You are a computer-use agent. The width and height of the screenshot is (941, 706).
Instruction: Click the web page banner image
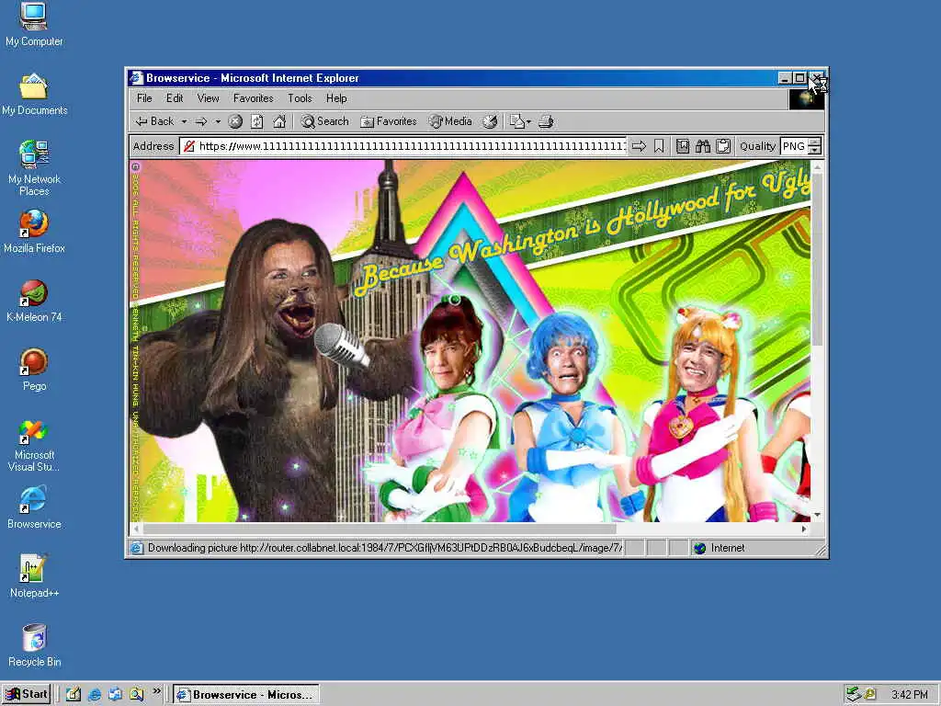470,341
